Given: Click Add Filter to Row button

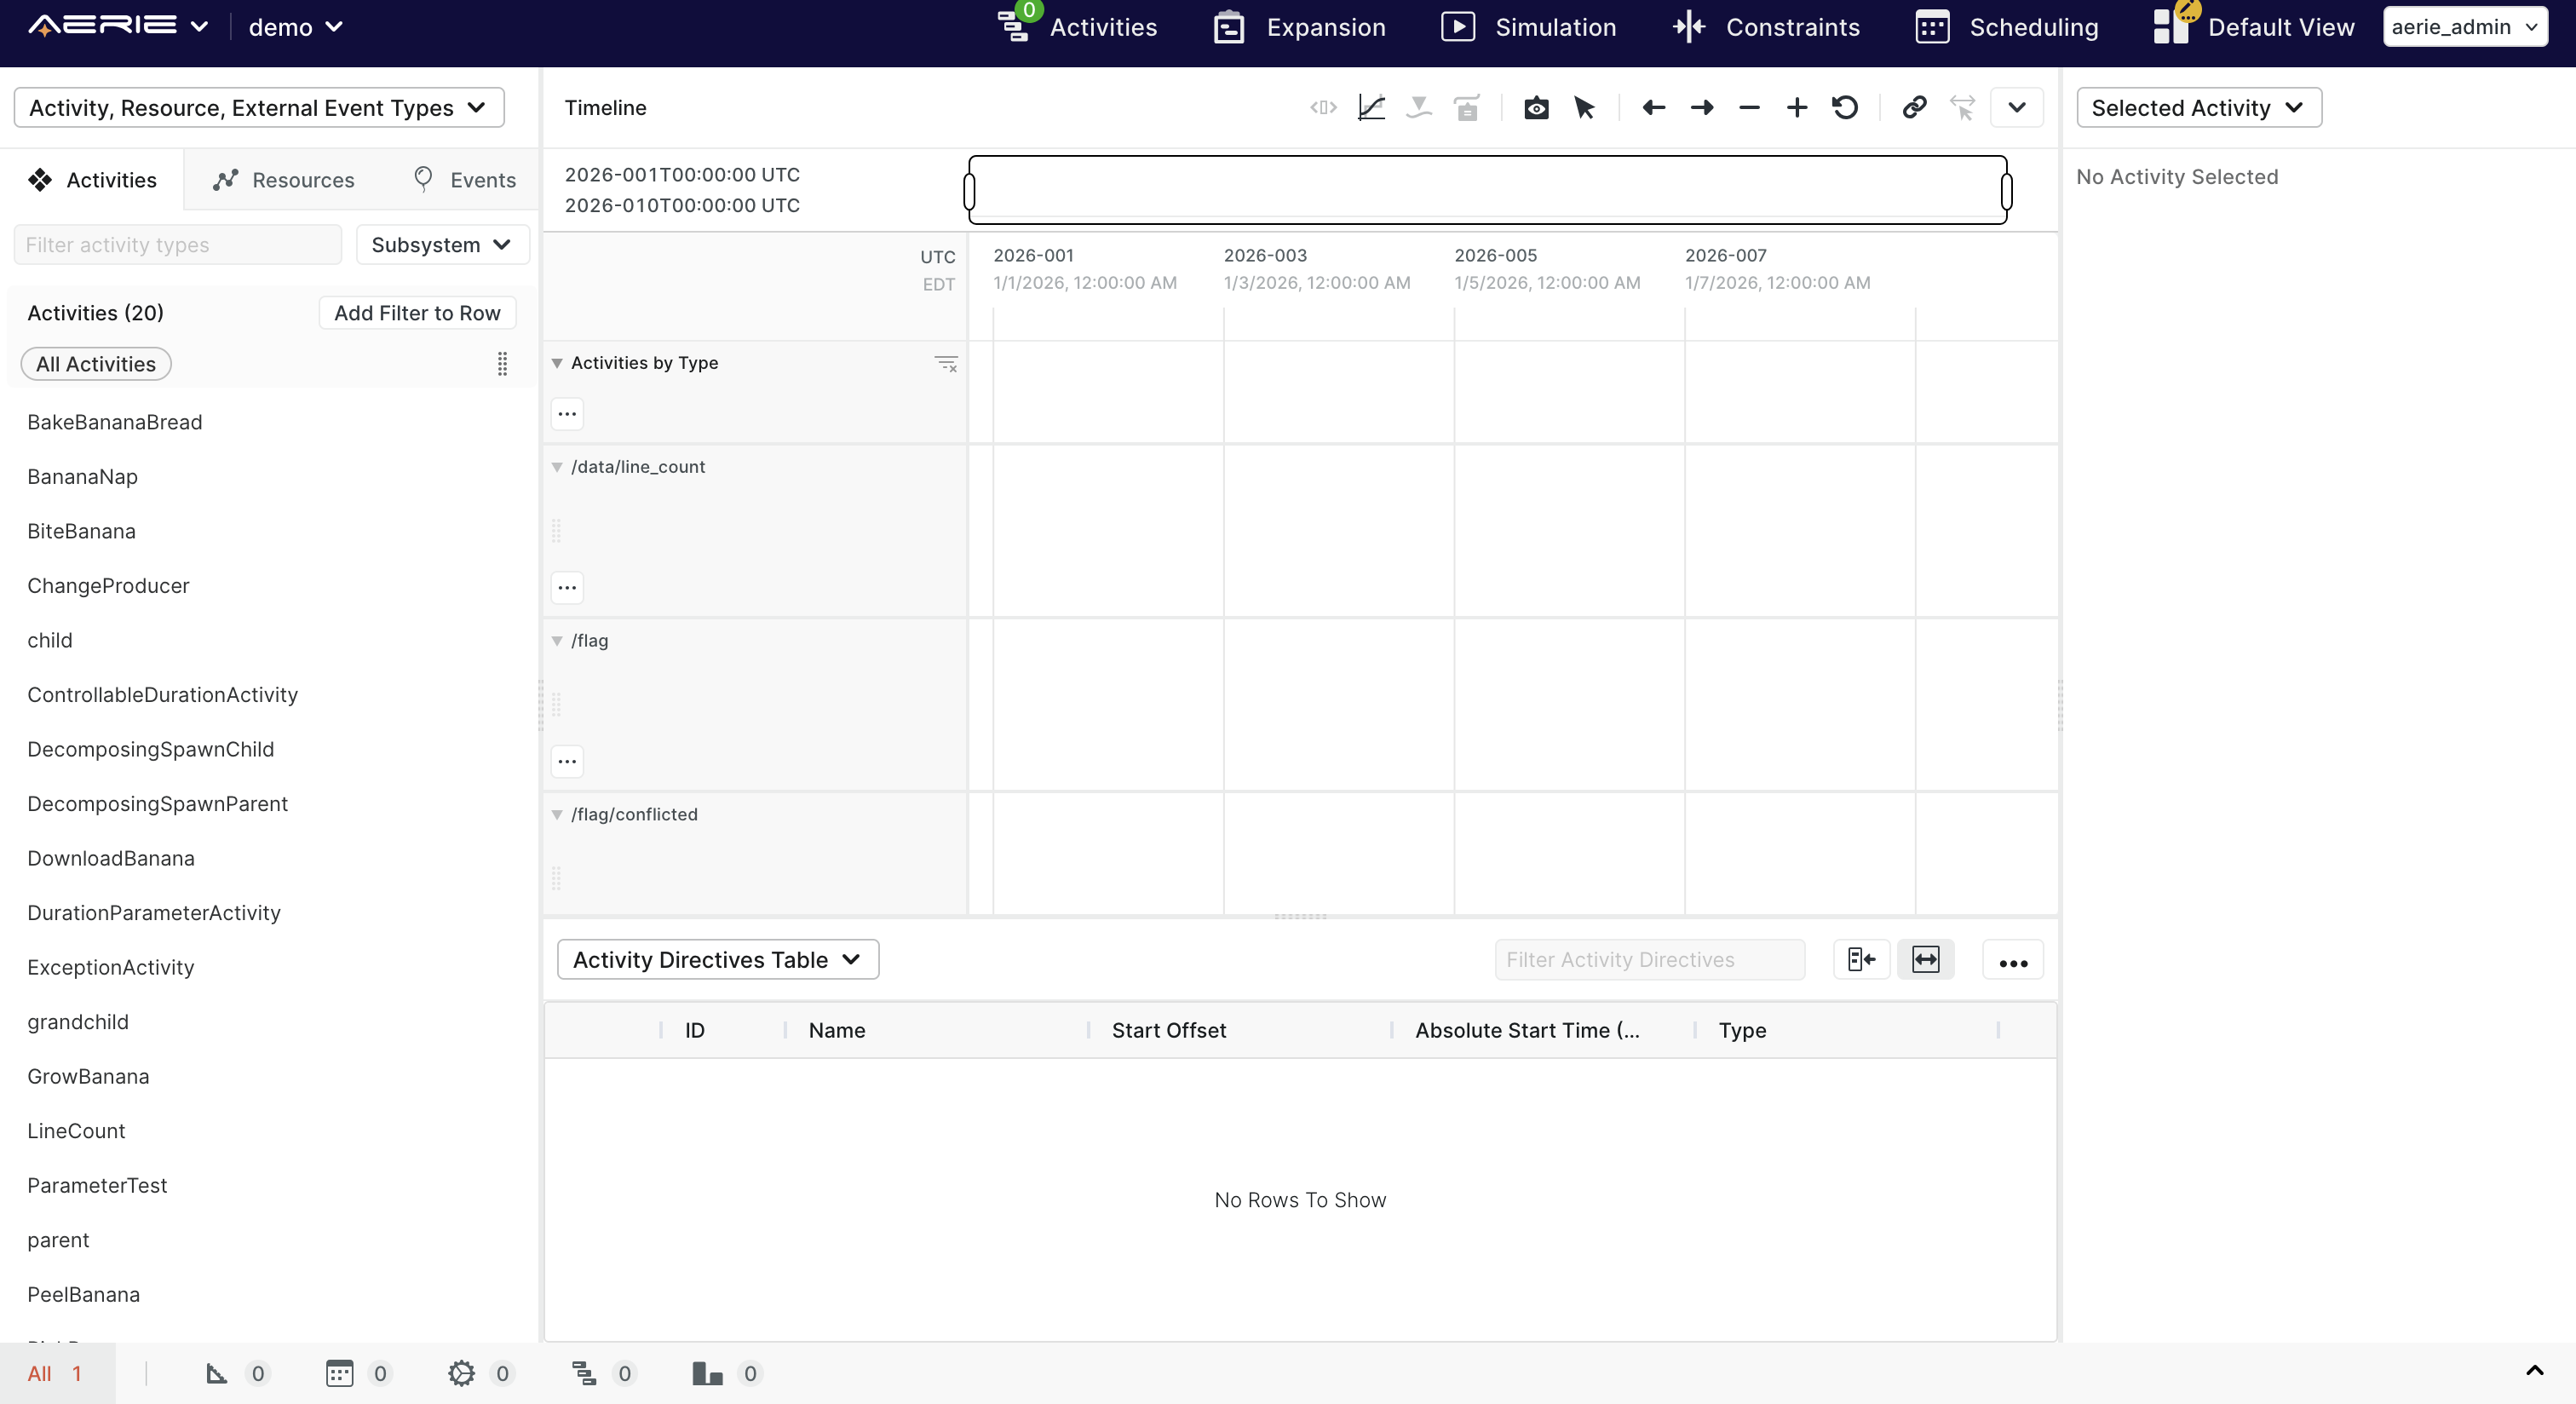Looking at the screenshot, I should [x=417, y=313].
